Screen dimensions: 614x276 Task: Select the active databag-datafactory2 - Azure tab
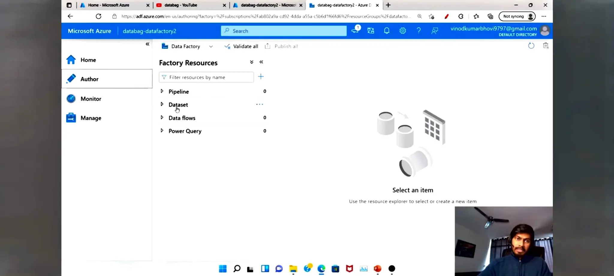pos(344,5)
